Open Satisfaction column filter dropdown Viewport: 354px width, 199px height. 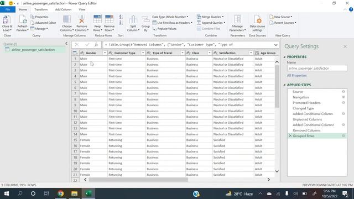pos(251,53)
